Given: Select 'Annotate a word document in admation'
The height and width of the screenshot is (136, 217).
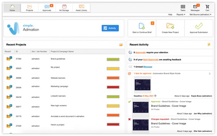Looking at the screenshot, I should (x=67, y=117).
